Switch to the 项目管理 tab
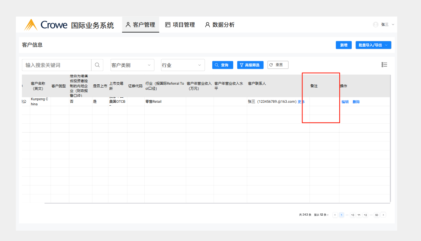This screenshot has height=241, width=421. tap(180, 25)
